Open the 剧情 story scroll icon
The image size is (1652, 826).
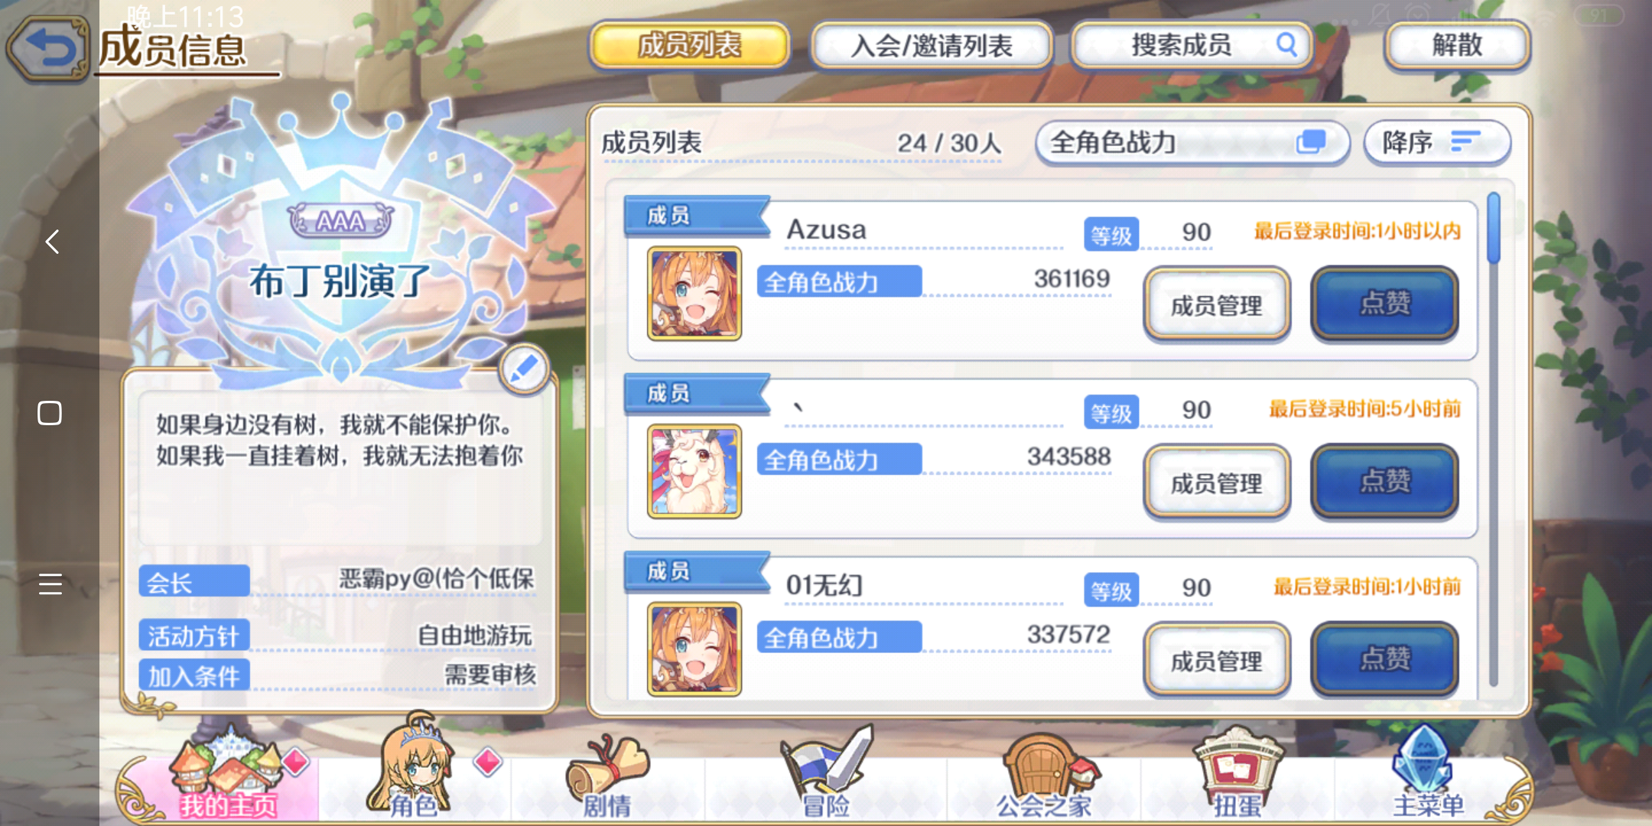tap(607, 775)
